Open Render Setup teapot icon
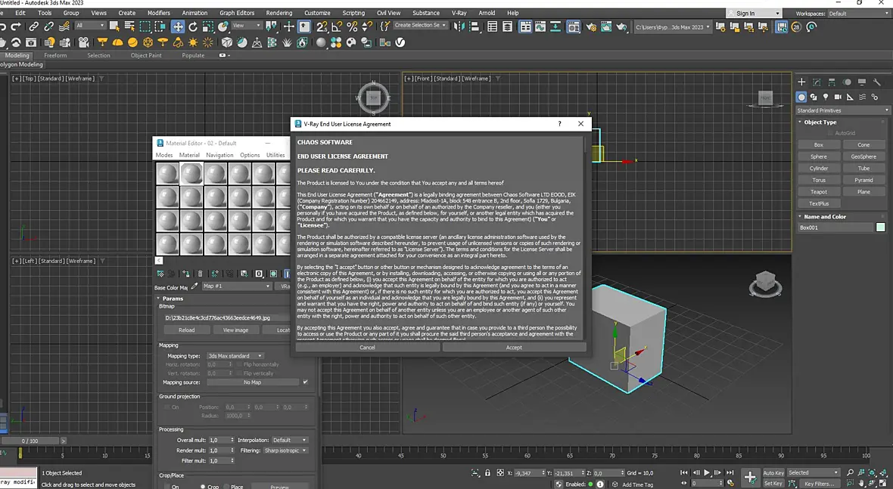The height and width of the screenshot is (489, 893). click(x=590, y=26)
